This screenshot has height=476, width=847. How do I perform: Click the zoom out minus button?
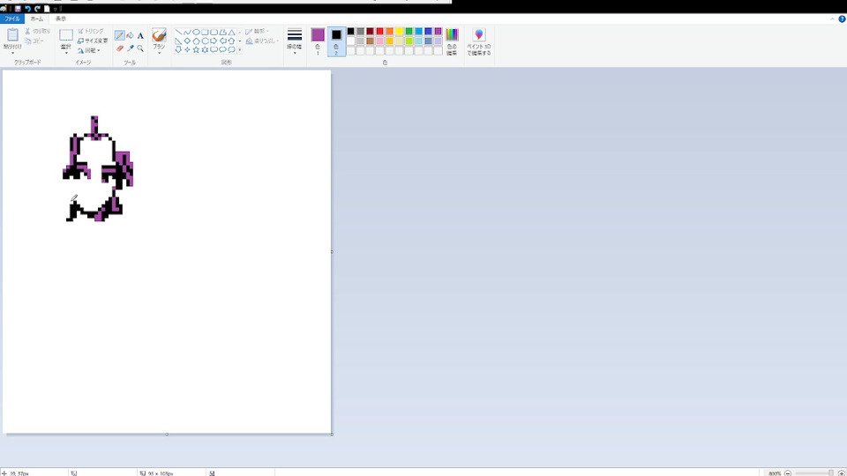[788, 473]
